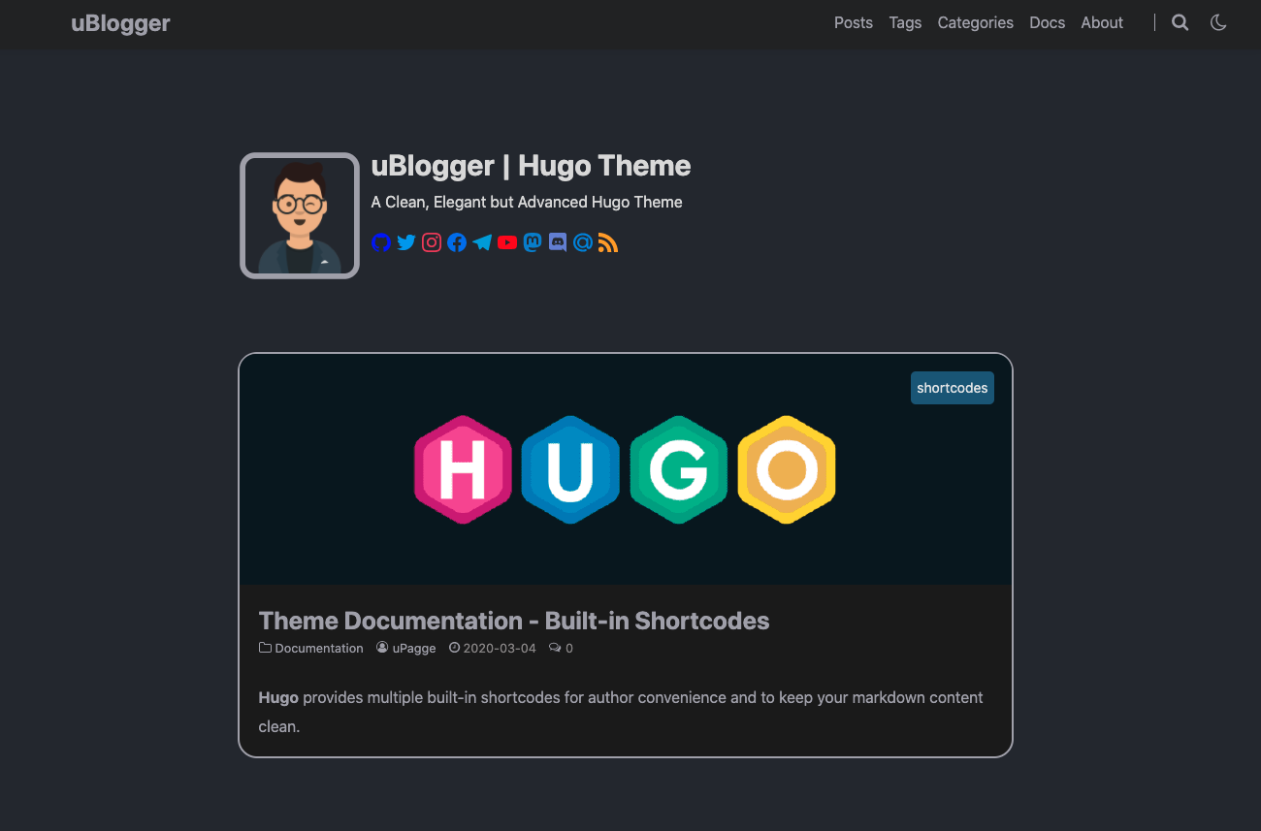Open the Mastodon profile icon
The image size is (1261, 831).
pos(533,242)
